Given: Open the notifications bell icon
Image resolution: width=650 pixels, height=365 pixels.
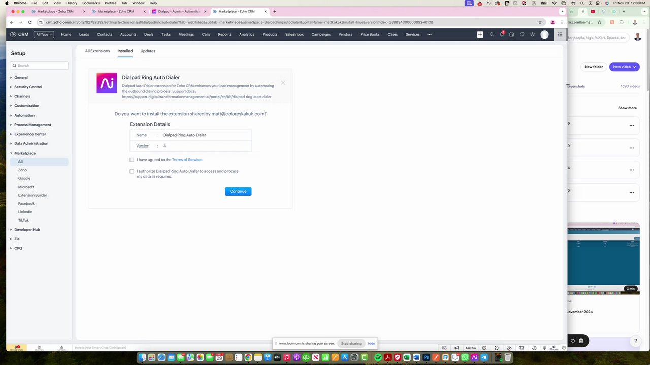Looking at the screenshot, I should pyautogui.click(x=502, y=34).
